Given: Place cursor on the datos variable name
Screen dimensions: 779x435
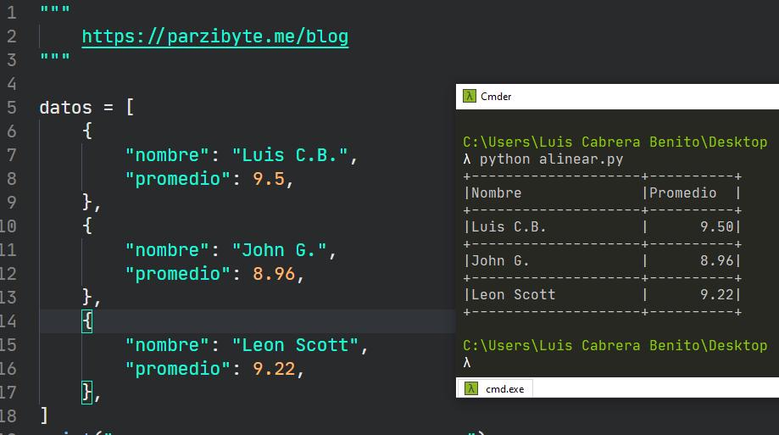Looking at the screenshot, I should click(x=65, y=108).
